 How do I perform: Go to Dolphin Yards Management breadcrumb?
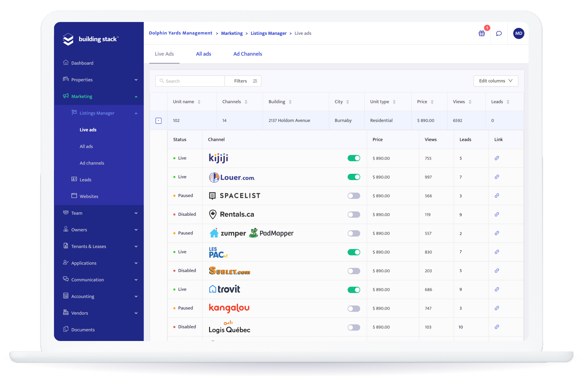181,33
